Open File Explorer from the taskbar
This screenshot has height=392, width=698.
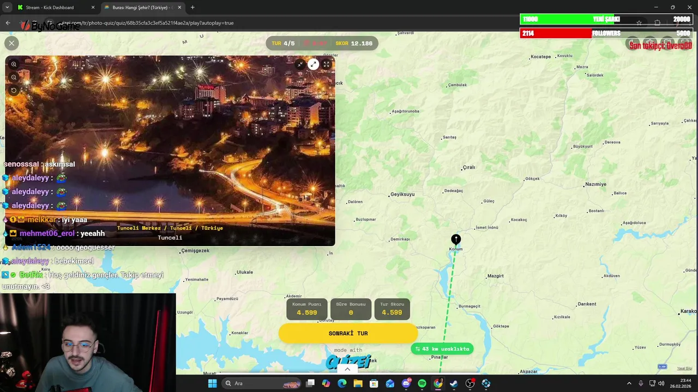tap(358, 383)
